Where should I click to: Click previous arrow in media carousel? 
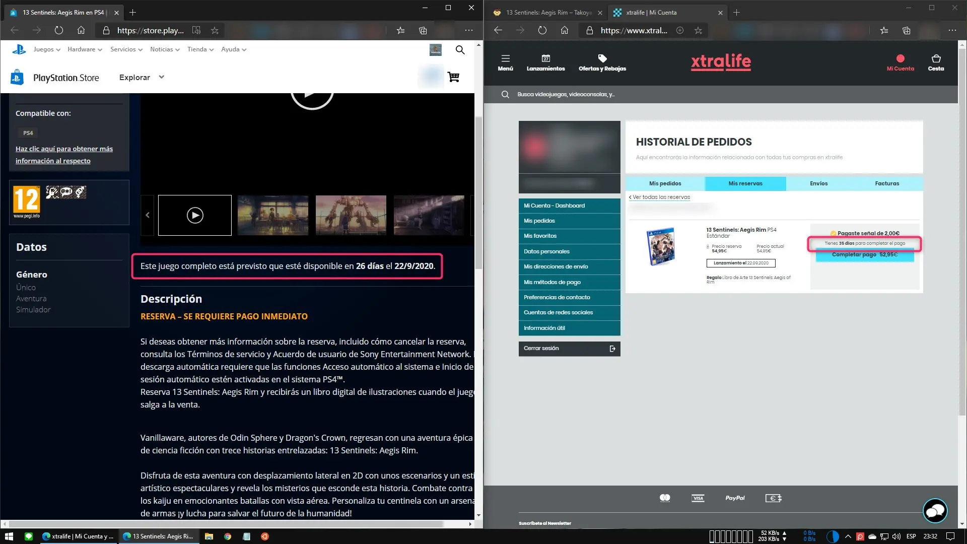click(147, 215)
